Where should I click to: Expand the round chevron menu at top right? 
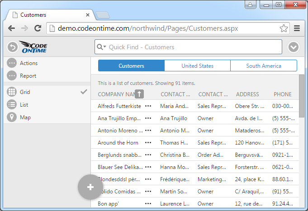[x=294, y=47]
